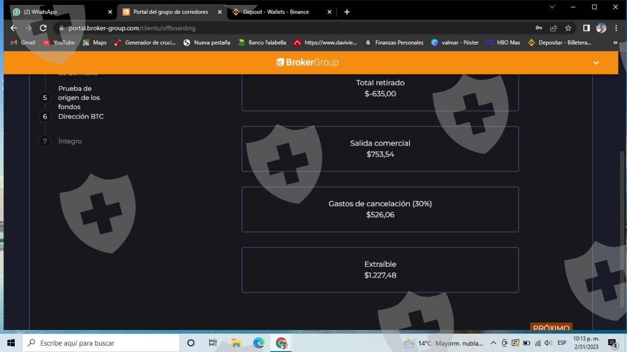Reload the current page
Image resolution: width=627 pixels, height=352 pixels.
coord(43,28)
